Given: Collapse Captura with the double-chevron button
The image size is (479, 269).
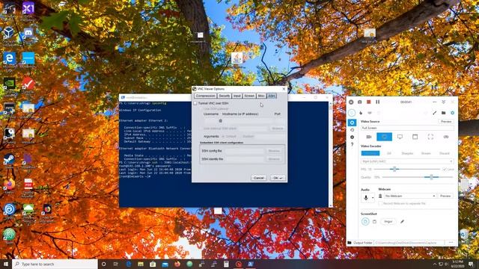Looking at the screenshot, I should pyautogui.click(x=444, y=102).
